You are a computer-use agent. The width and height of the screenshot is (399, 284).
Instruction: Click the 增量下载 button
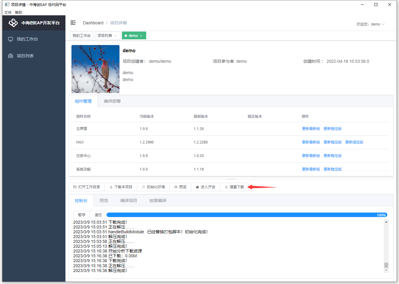(234, 187)
